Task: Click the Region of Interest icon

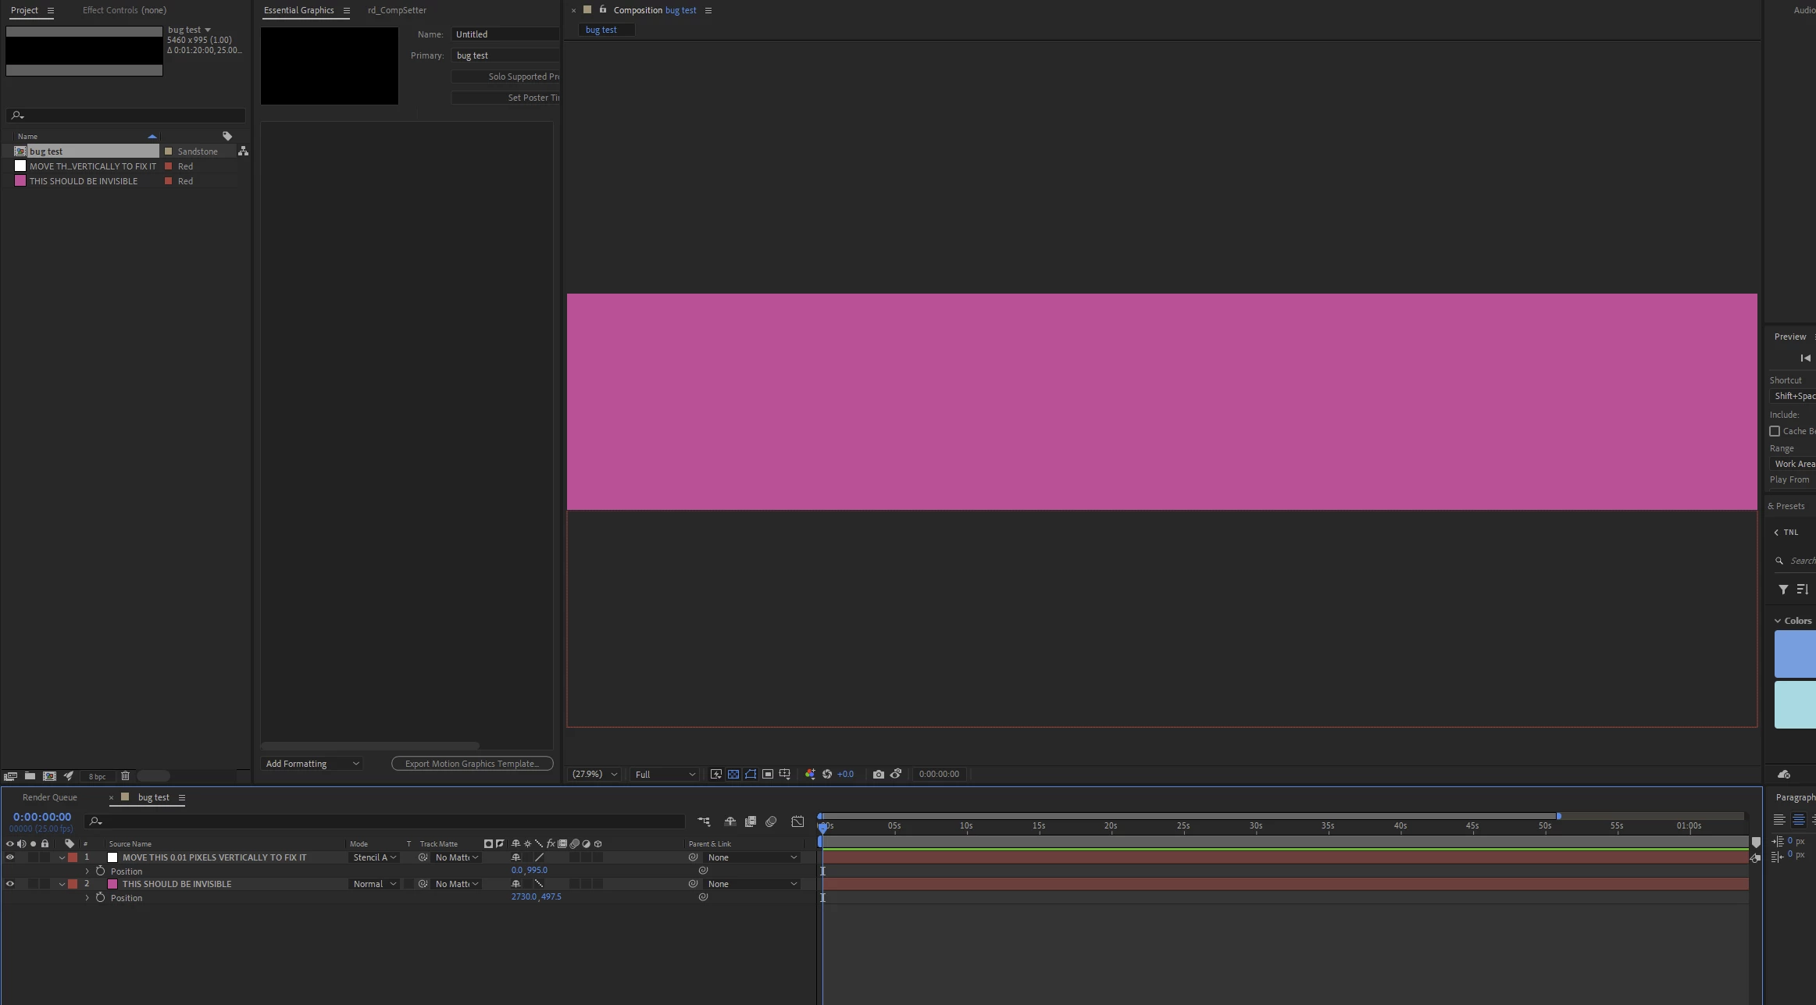Action: point(768,774)
